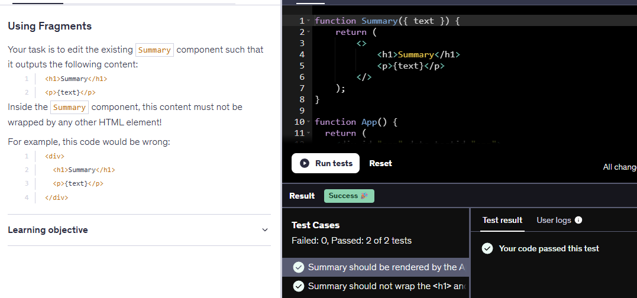The width and height of the screenshot is (637, 298).
Task: Click the party emoji on Success badge
Action: [x=364, y=196]
